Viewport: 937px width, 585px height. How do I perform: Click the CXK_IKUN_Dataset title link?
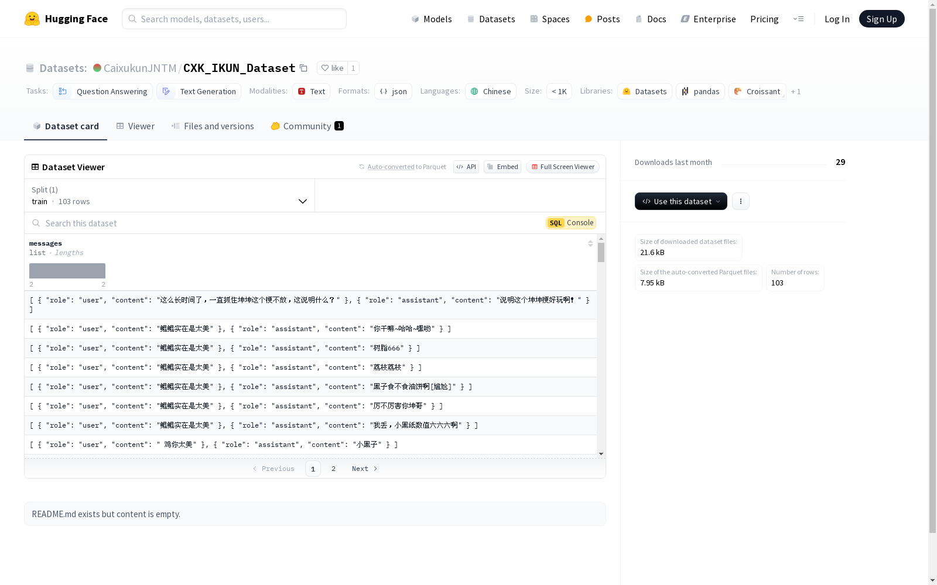pyautogui.click(x=240, y=68)
